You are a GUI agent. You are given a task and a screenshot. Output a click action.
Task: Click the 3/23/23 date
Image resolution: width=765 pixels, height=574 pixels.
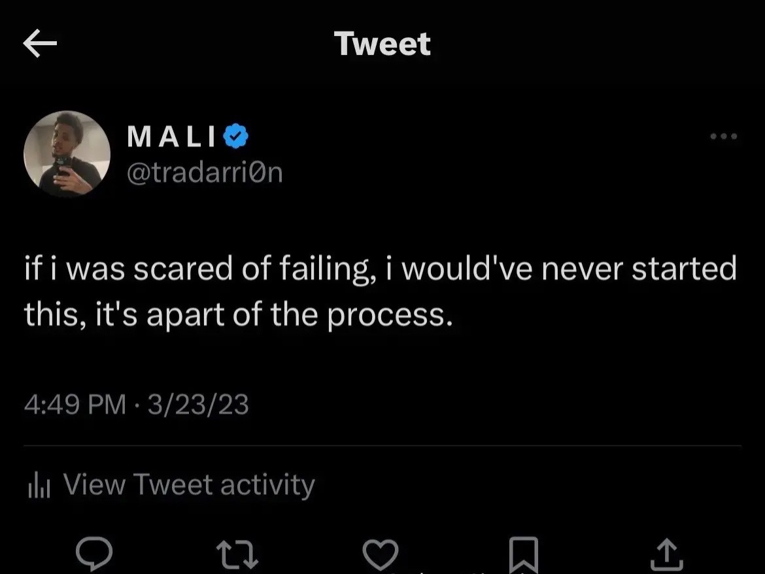coord(198,404)
